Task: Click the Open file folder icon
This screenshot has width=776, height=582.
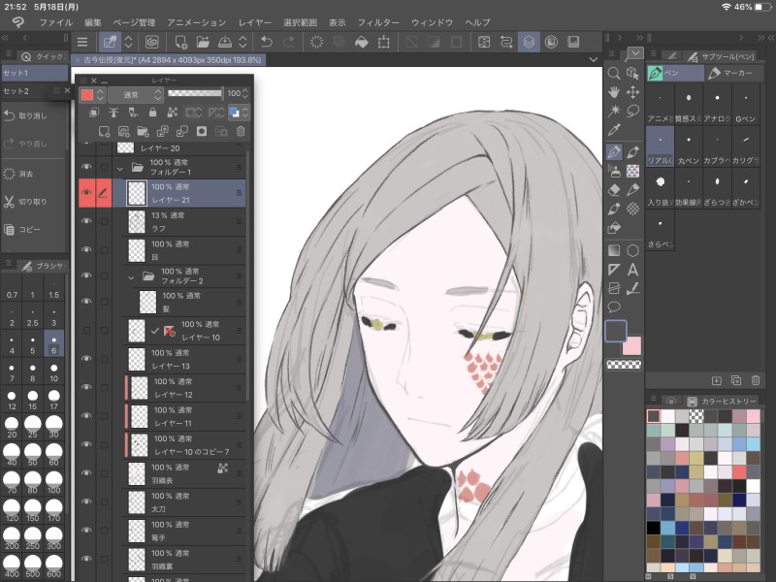Action: pos(203,42)
